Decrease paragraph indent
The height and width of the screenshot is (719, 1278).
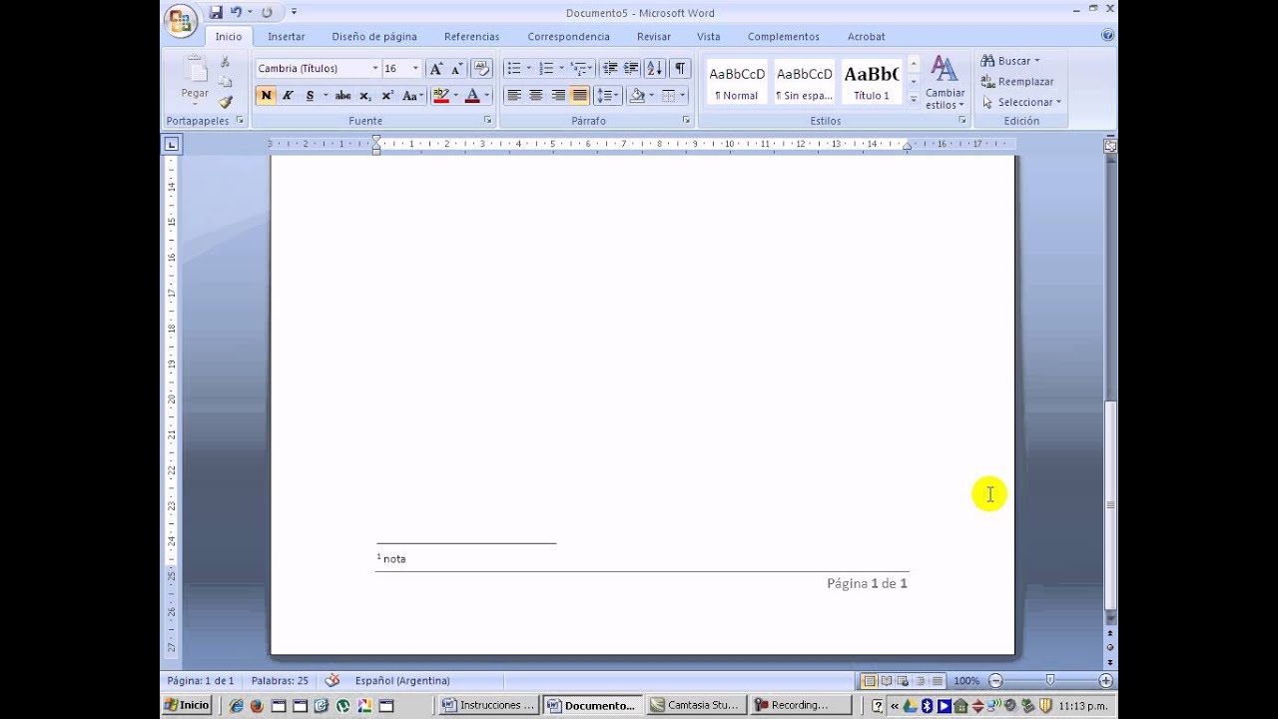[609, 69]
